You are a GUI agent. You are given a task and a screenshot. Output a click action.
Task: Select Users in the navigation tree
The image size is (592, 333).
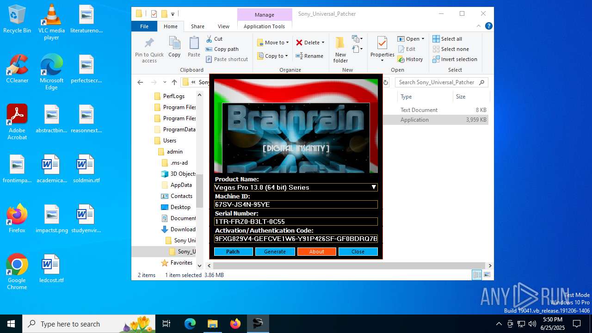(x=165, y=141)
